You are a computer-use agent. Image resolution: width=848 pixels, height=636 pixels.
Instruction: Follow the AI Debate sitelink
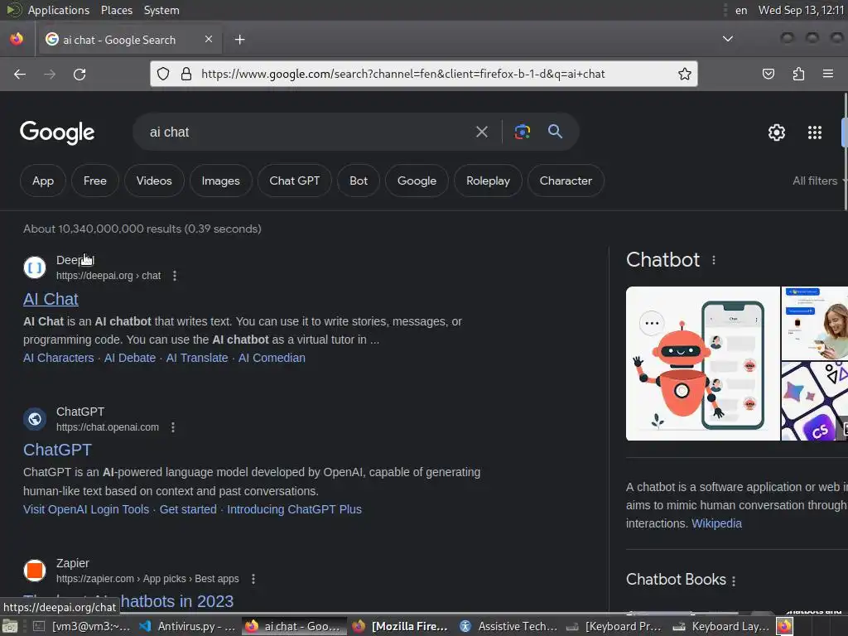pyautogui.click(x=130, y=358)
